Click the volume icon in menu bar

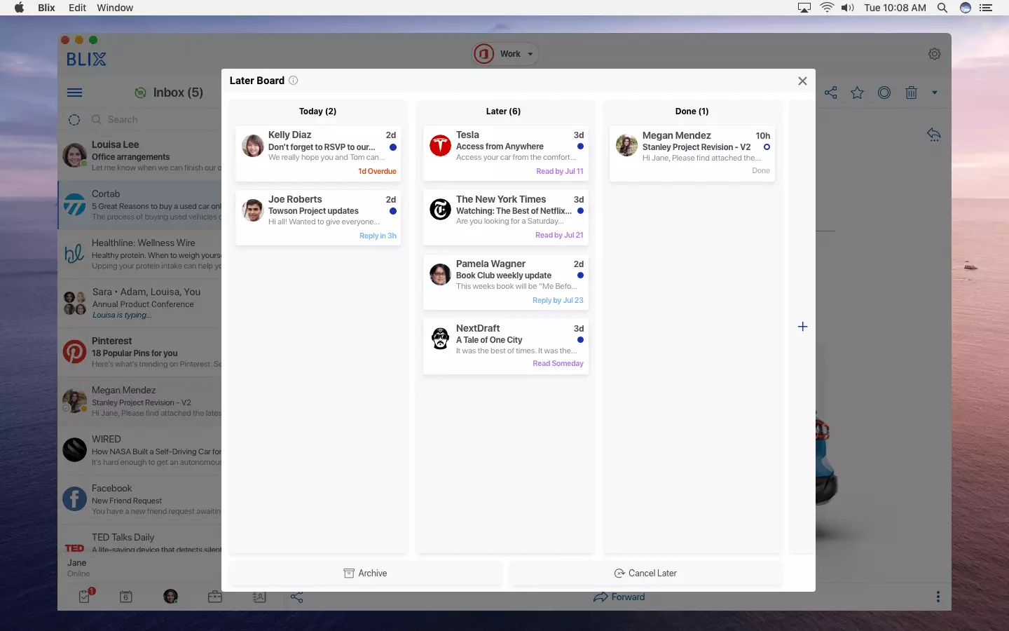pos(848,8)
